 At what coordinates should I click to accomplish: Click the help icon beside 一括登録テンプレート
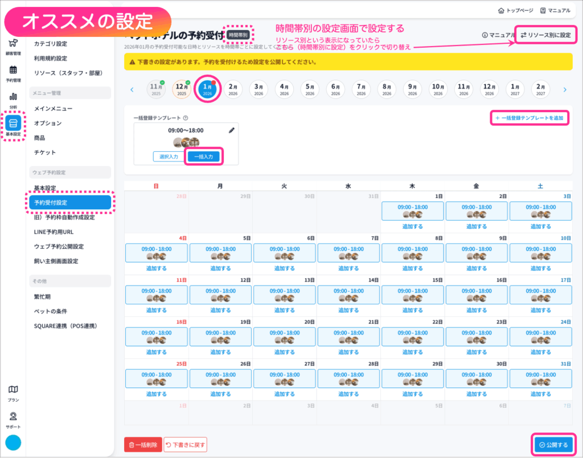tap(186, 118)
